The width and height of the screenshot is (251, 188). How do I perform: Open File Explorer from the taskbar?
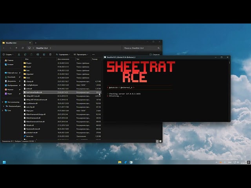pyautogui.click(x=120, y=163)
